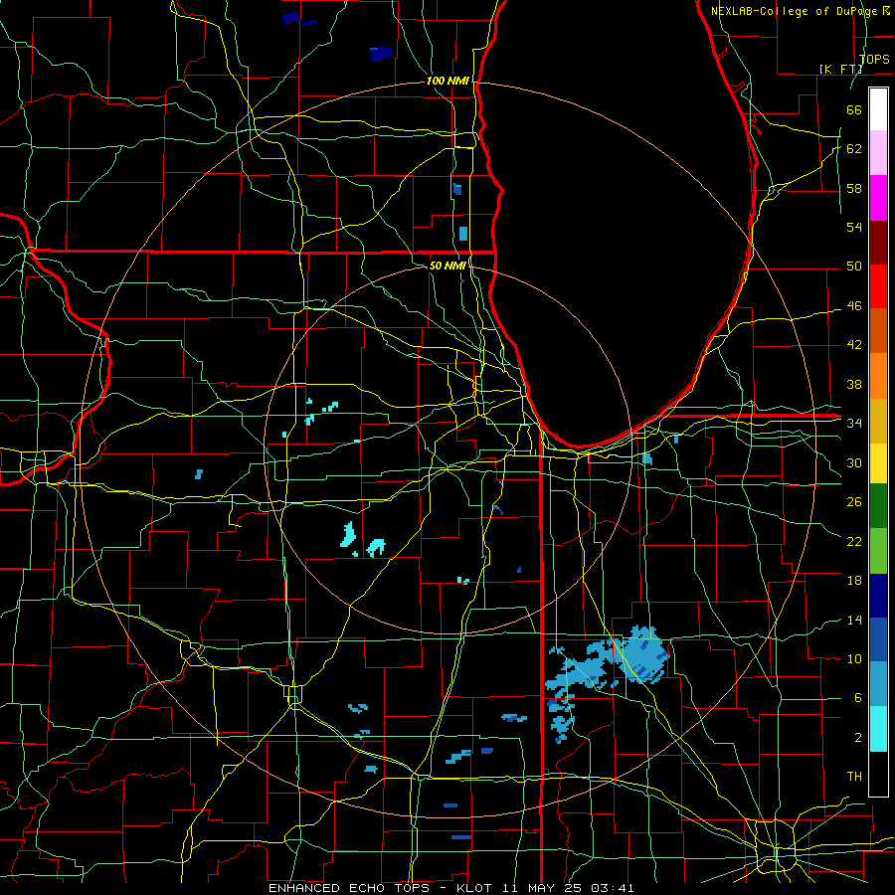
Task: Click the white swatch in the tops legend
Action: click(x=878, y=109)
